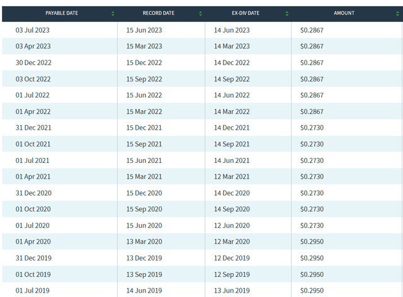Viewport: 403px width, 297px height.
Task: Pick ex-div date 14 Mar 2023
Action: click(232, 46)
